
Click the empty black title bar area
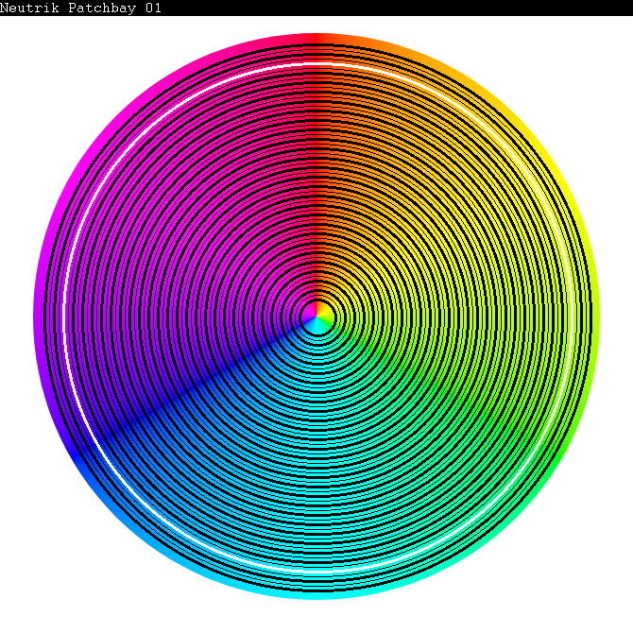[397, 8]
